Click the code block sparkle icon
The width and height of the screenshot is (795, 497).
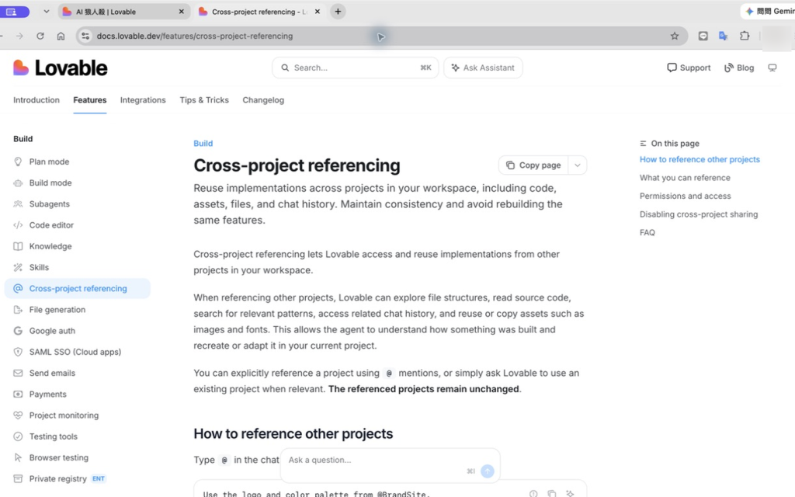[570, 493]
